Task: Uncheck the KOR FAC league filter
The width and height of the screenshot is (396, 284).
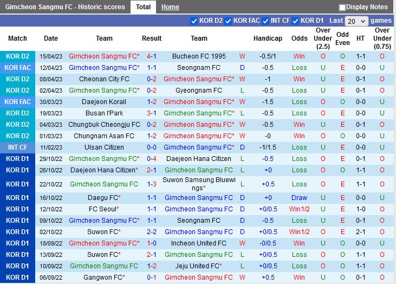Action: coord(228,21)
